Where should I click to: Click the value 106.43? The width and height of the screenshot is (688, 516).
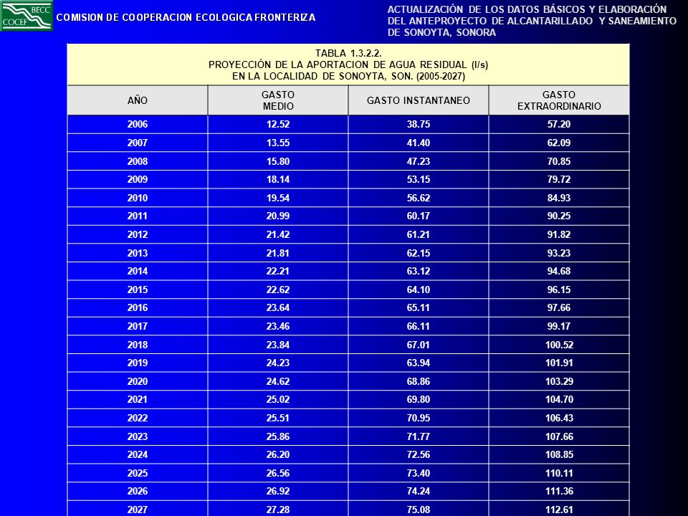(x=559, y=418)
